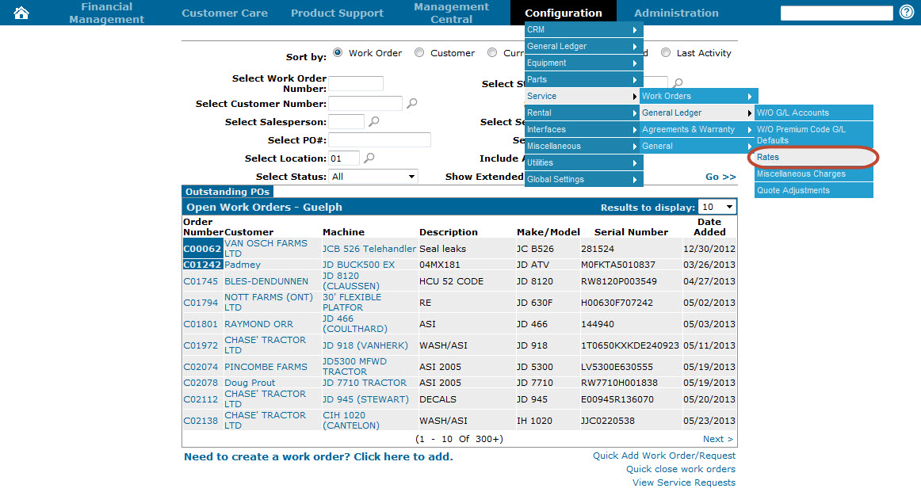
Task: Select Work Orders under Service
Action: point(697,97)
